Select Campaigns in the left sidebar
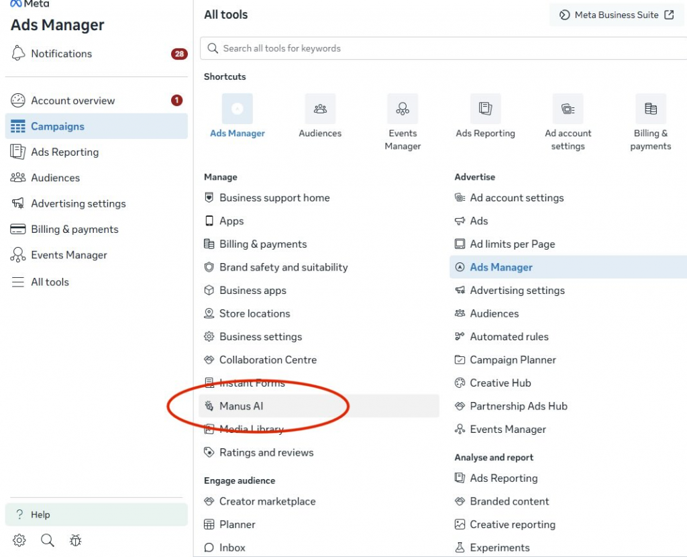Viewport: 687px width, 557px height. (x=58, y=126)
